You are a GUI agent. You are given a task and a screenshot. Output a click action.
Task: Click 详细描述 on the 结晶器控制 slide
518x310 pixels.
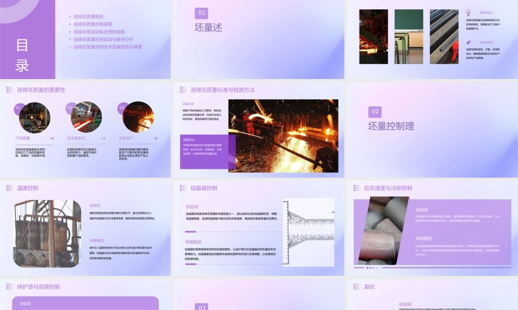[x=193, y=242]
